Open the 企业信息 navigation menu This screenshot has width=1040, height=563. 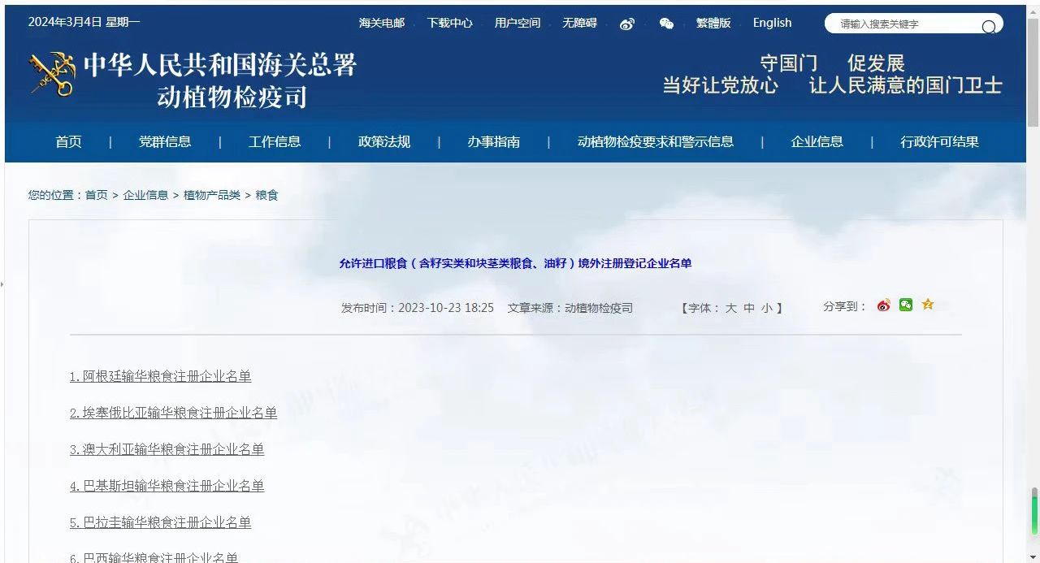817,141
